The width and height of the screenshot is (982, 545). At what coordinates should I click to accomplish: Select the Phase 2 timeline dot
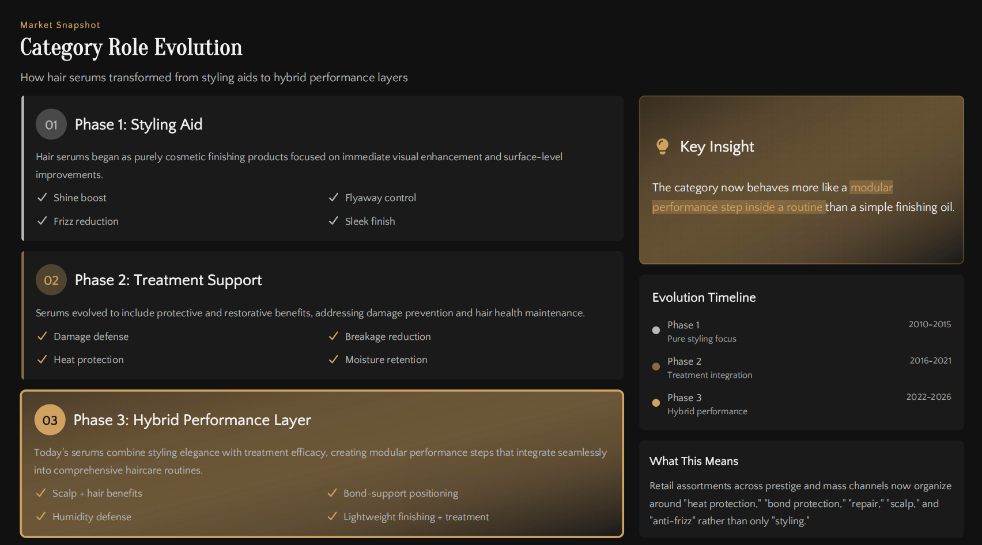point(656,366)
